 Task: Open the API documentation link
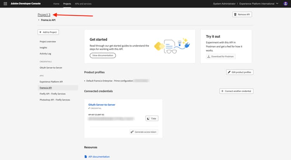(99, 157)
